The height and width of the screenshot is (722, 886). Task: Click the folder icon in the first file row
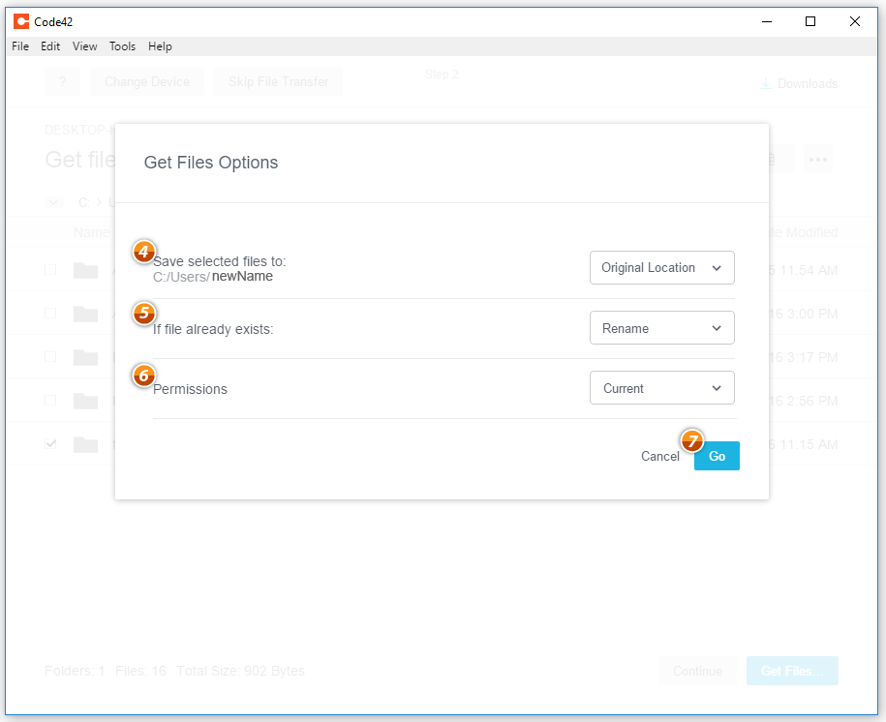84,269
